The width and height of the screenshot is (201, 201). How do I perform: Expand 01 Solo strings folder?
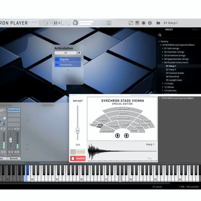(x=162, y=49)
